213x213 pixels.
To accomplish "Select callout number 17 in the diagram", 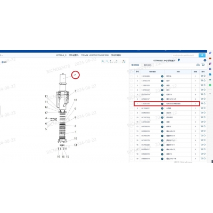I will point(46,112).
